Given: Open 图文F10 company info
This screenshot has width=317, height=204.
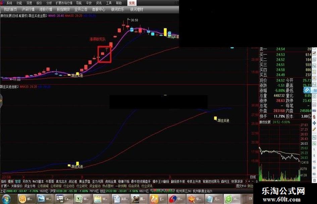Looking at the screenshot, I should [241, 186].
